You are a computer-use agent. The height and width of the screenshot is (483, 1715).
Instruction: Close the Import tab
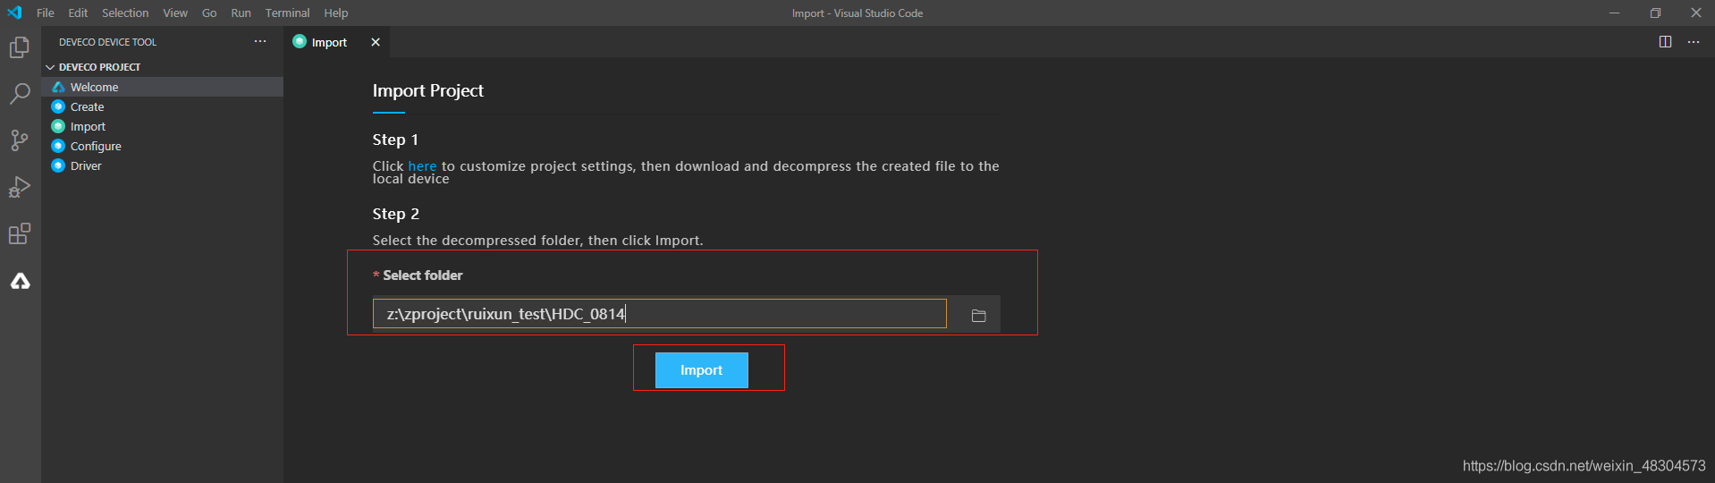(376, 42)
